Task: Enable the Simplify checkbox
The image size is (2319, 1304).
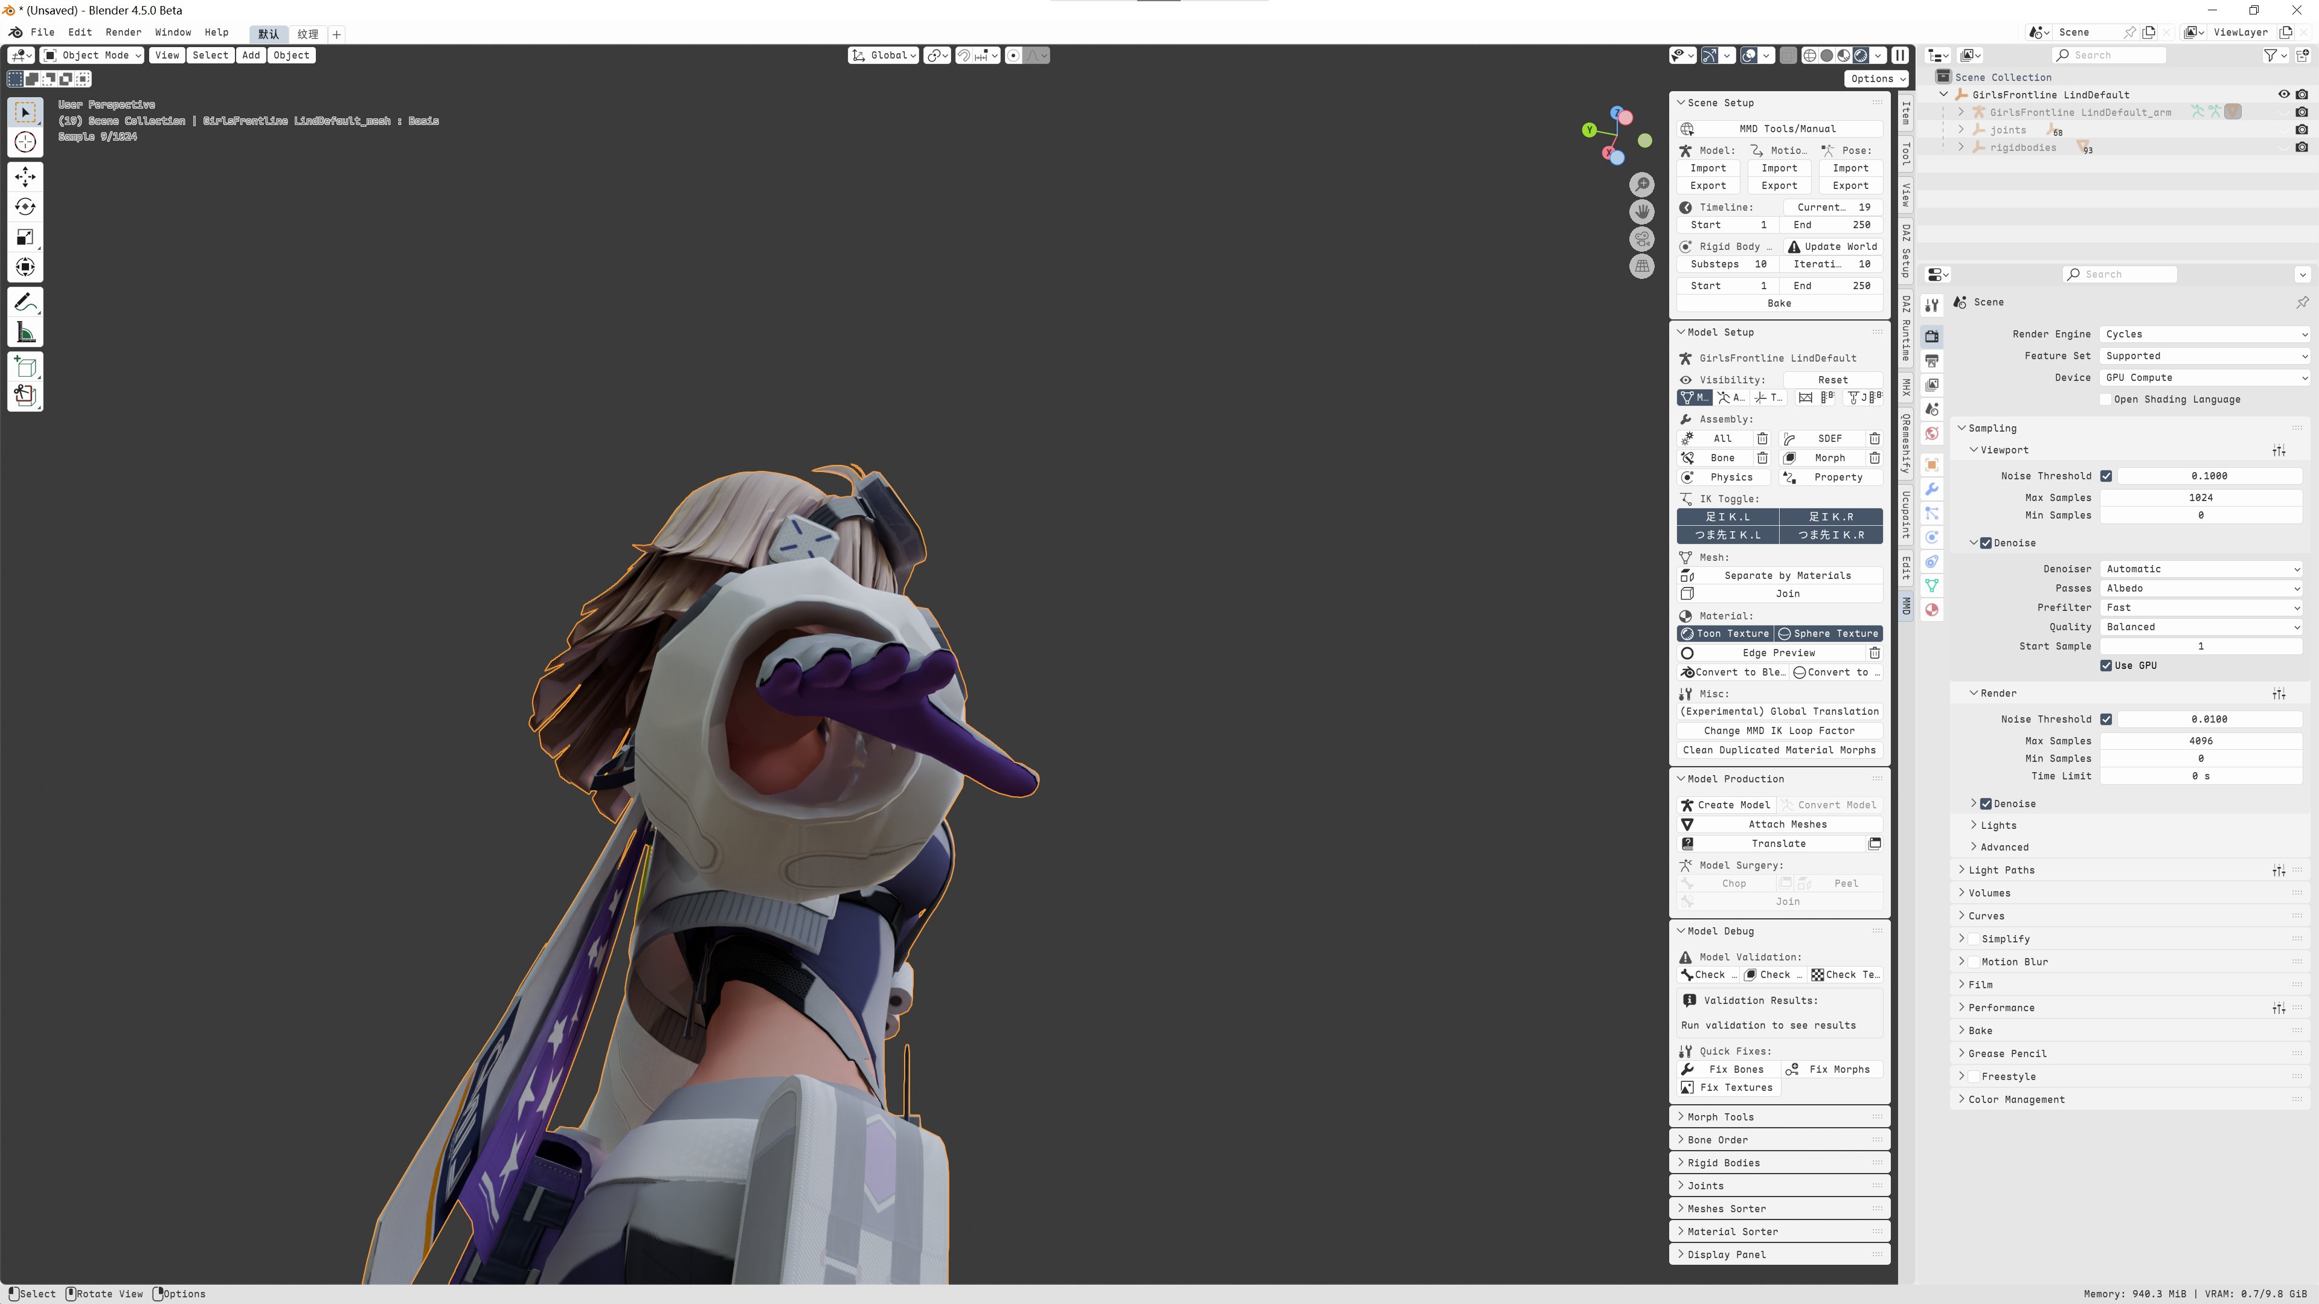Action: pyautogui.click(x=1974, y=939)
